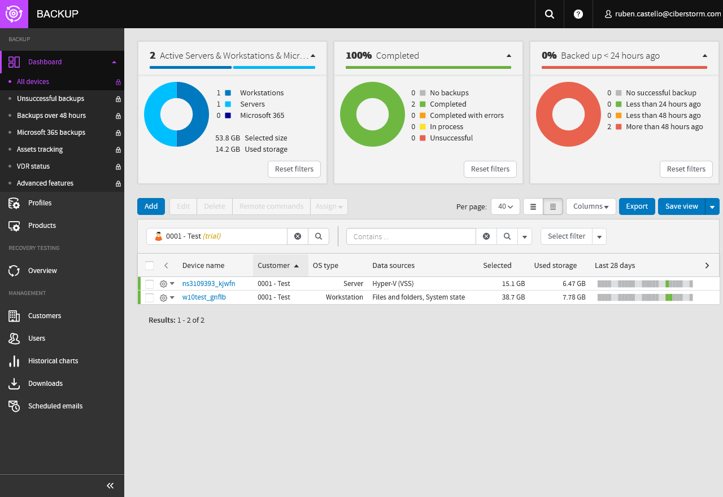Click the Scheduled emails envelope icon
Viewport: 723px width, 497px height.
click(14, 406)
